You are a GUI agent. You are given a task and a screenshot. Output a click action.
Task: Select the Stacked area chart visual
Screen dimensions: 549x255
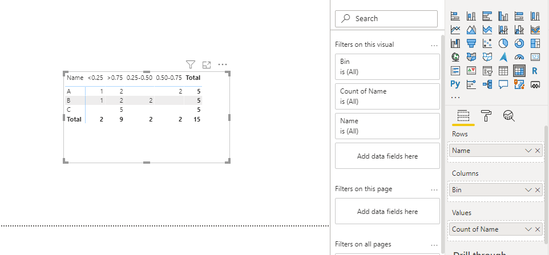(487, 30)
